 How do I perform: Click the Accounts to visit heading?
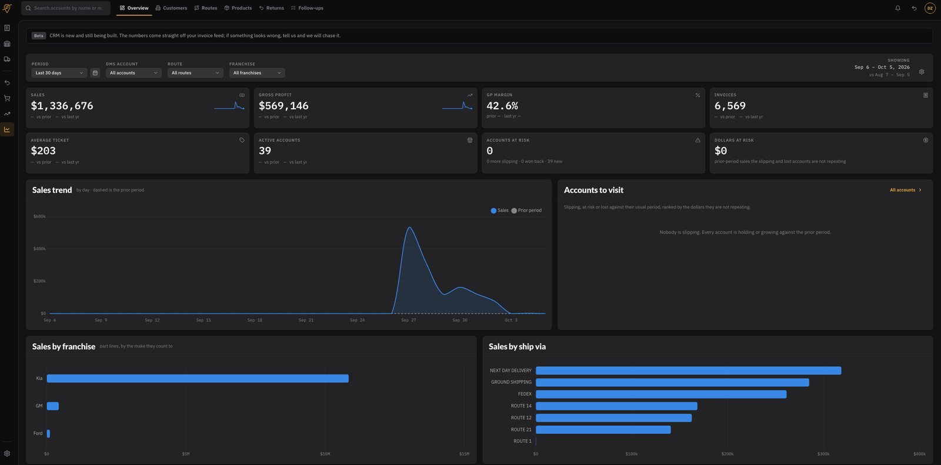tap(593, 190)
